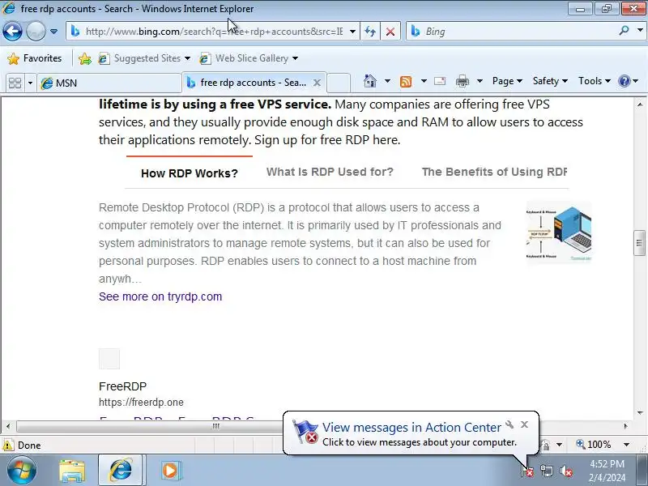Open the Tools menu

click(x=595, y=81)
